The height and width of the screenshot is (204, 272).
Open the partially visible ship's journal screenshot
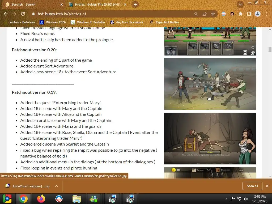[x=210, y=173]
